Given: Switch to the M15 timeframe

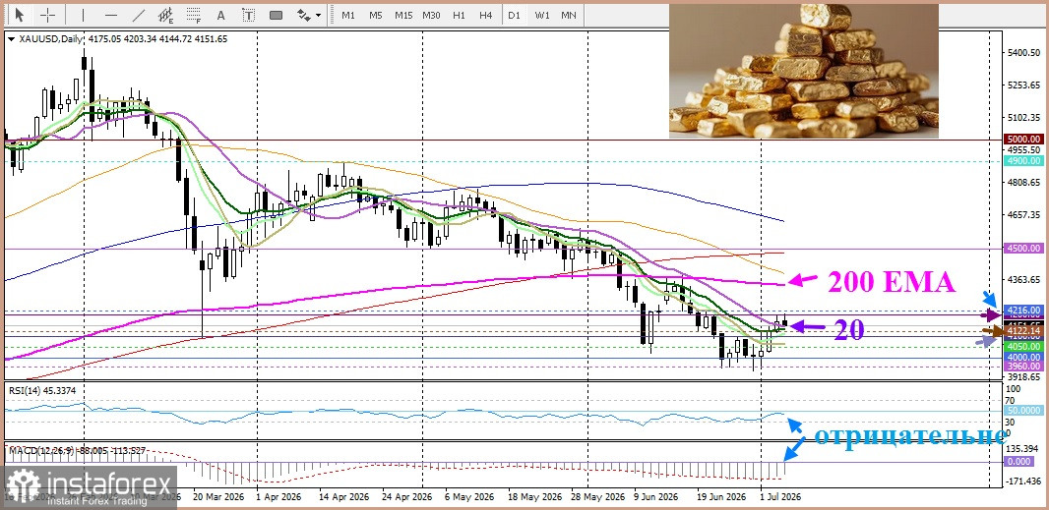Looking at the screenshot, I should 403,15.
